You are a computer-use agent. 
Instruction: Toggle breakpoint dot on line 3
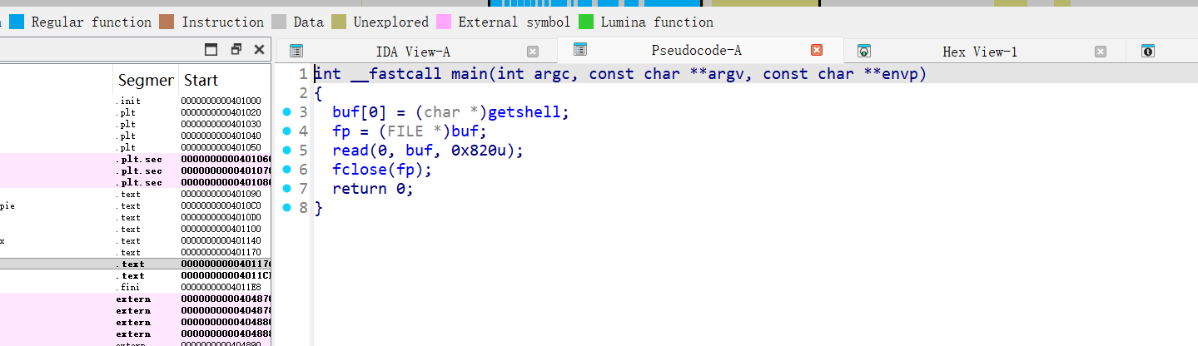[287, 112]
